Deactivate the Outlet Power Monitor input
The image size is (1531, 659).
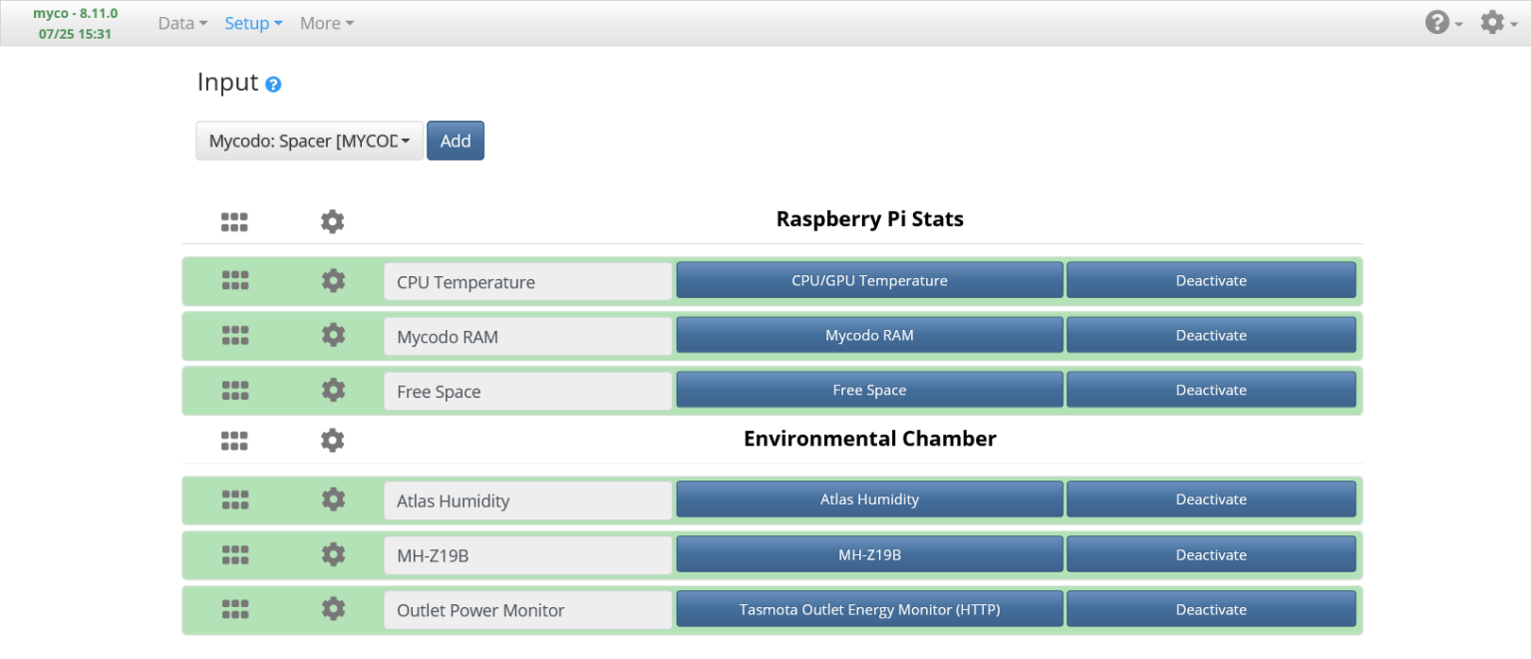1210,609
